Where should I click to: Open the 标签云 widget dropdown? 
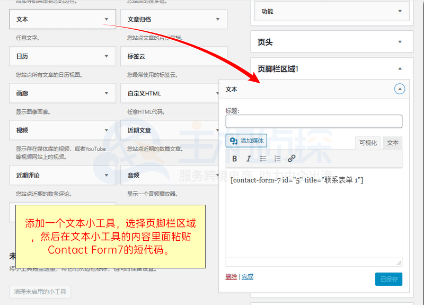[x=217, y=56]
